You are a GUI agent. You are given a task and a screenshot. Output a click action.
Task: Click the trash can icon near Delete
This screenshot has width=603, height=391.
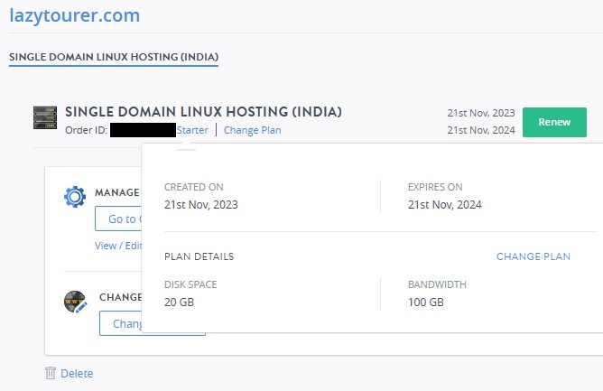tap(51, 373)
